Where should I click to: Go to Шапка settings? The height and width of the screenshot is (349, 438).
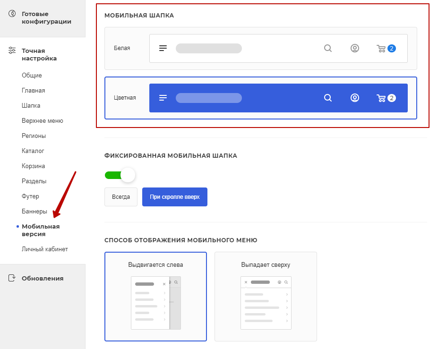tap(31, 105)
